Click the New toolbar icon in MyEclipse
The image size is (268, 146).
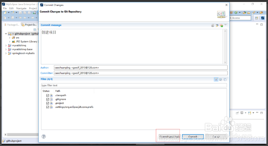pos(5,13)
